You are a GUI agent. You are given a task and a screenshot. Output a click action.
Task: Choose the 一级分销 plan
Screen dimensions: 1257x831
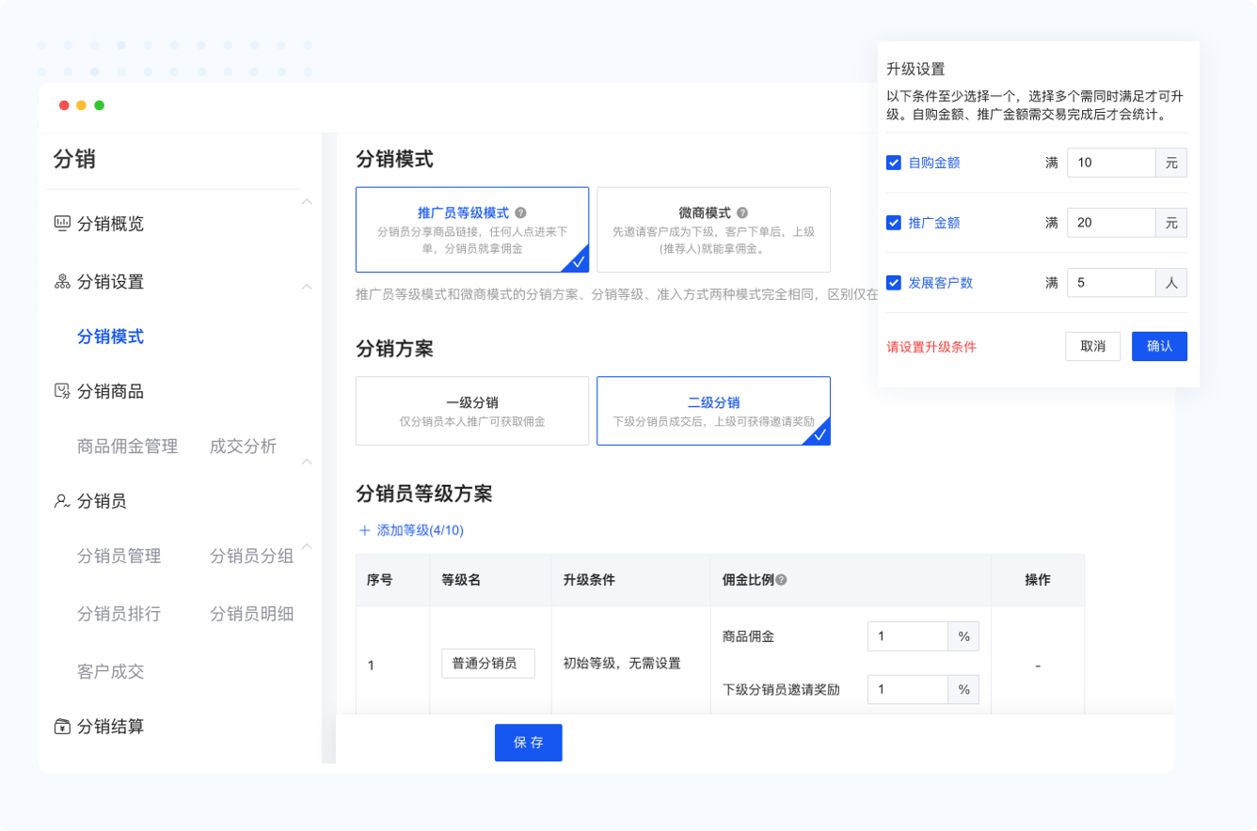point(472,411)
